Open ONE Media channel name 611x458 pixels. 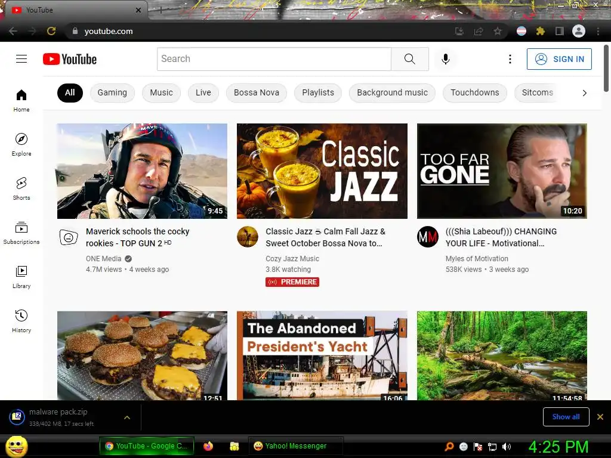coord(104,259)
